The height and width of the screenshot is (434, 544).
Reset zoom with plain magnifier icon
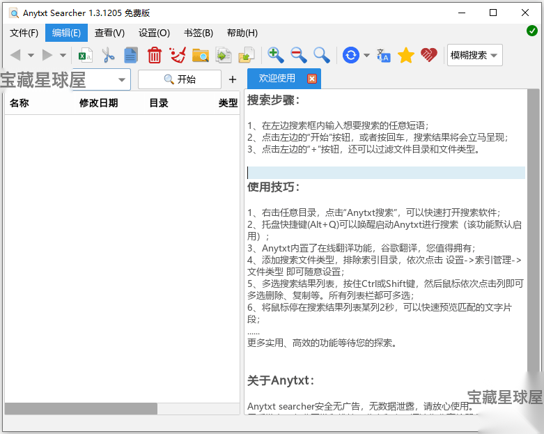322,55
